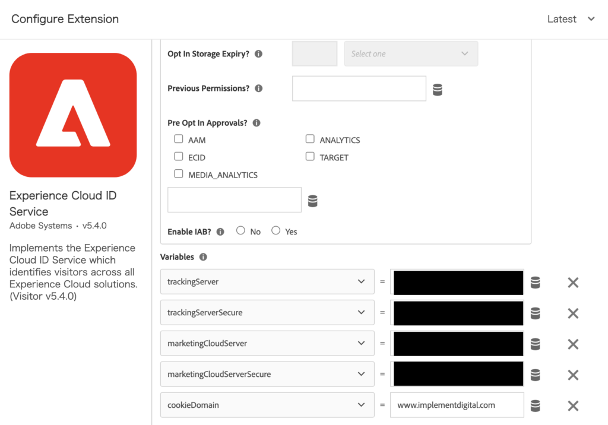608x425 pixels.
Task: Click the info icon next to Variables
Action: (202, 256)
